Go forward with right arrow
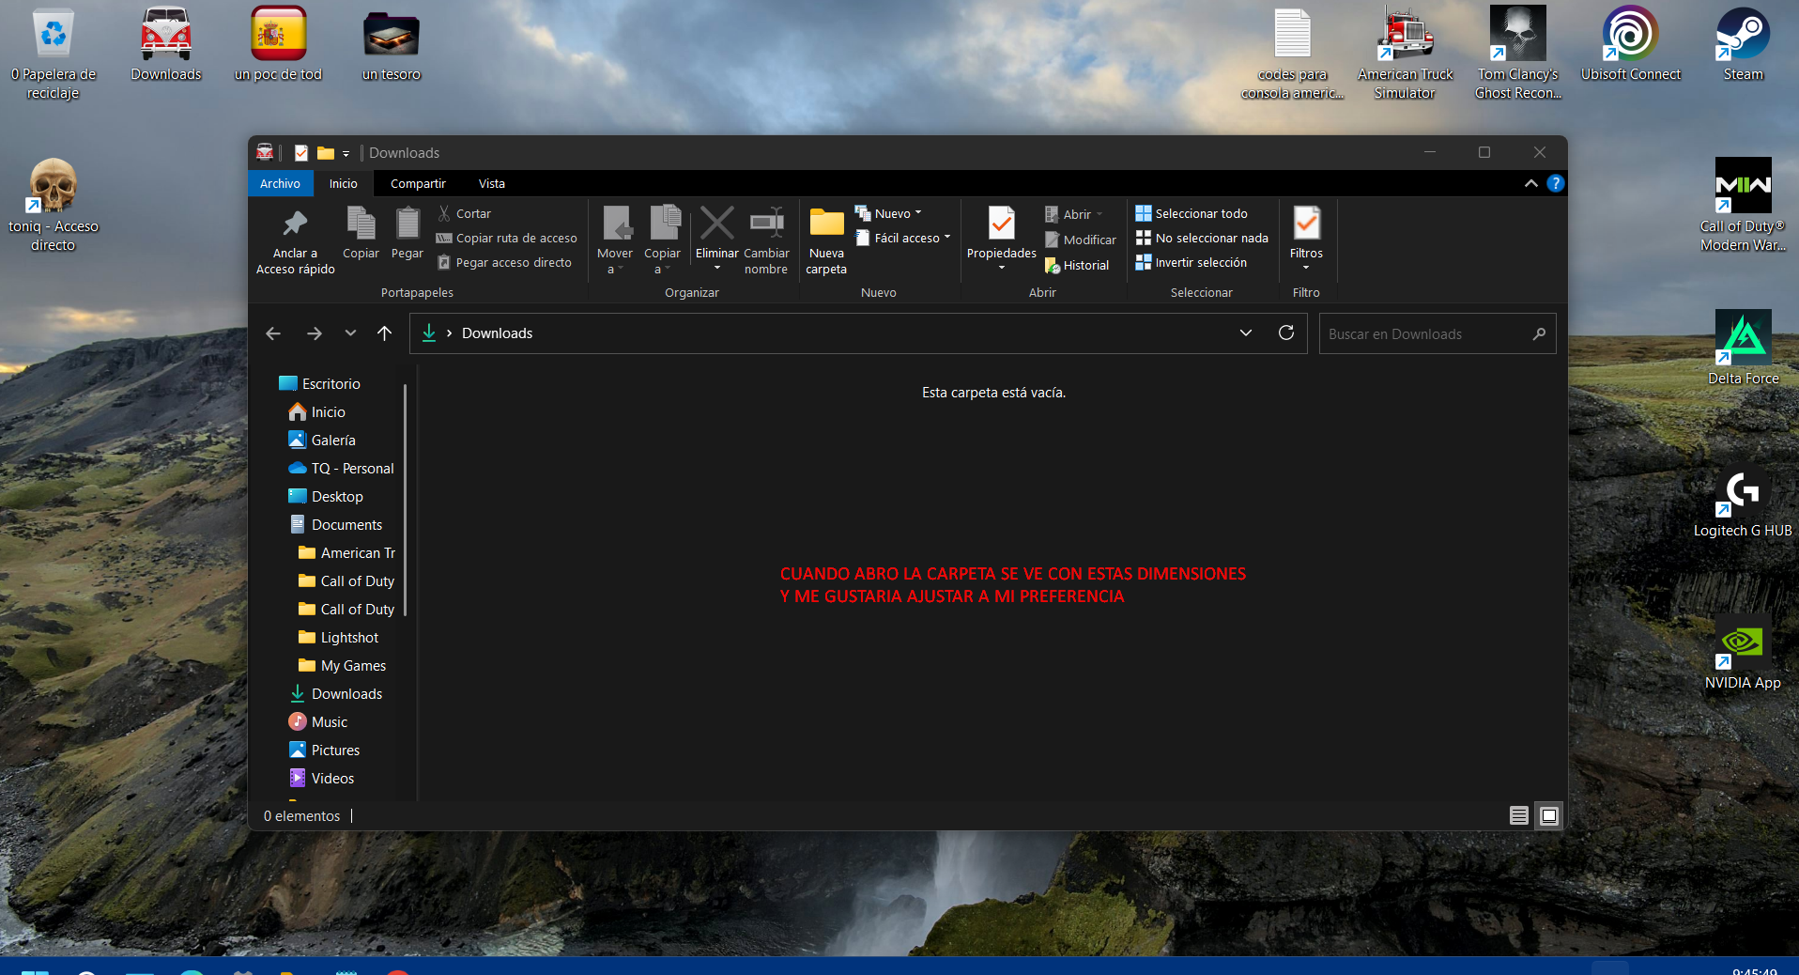Viewport: 1799px width, 975px height. 314,333
